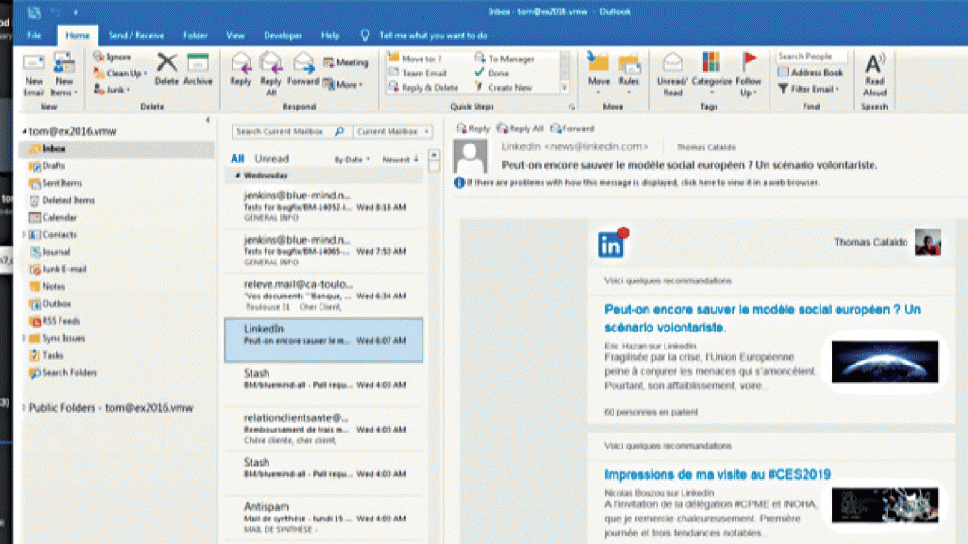Viewport: 968px width, 544px height.
Task: Collapse the Wednesday message group
Action: [237, 176]
